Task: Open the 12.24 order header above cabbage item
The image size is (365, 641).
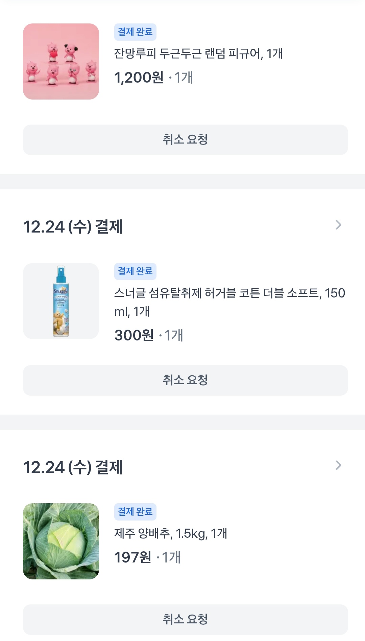Action: click(x=73, y=467)
